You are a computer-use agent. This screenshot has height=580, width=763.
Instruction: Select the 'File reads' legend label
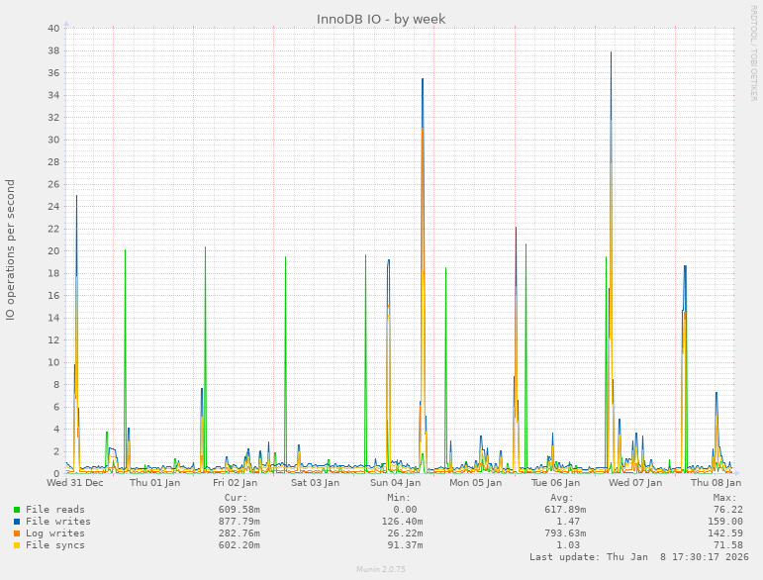[x=55, y=510]
